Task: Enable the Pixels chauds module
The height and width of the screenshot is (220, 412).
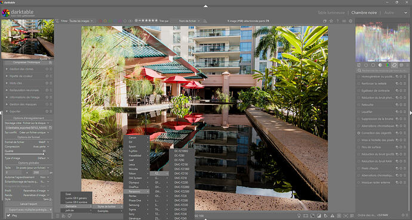Action: pyautogui.click(x=359, y=168)
